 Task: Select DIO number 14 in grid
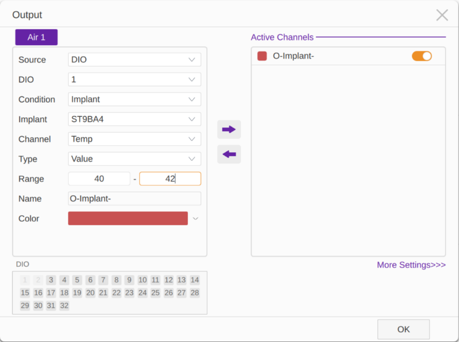[194, 280]
